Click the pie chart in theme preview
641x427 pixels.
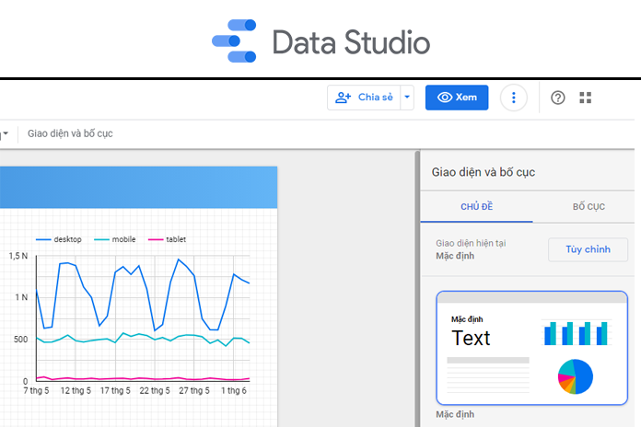(x=576, y=375)
